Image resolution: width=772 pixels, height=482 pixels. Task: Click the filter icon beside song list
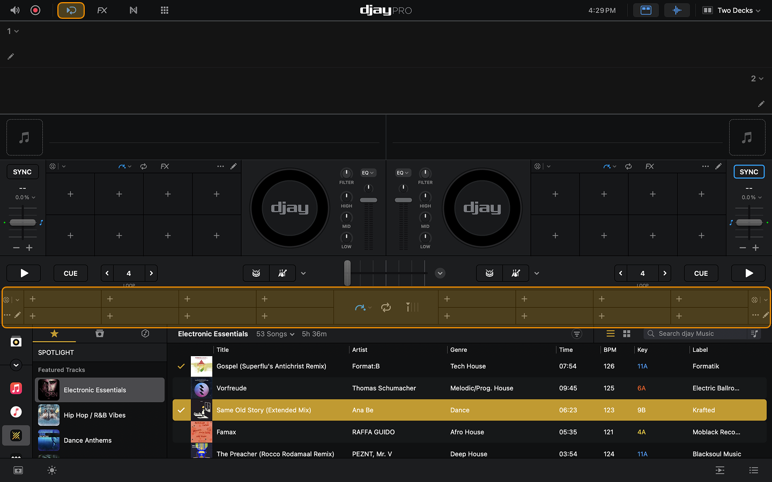point(577,334)
